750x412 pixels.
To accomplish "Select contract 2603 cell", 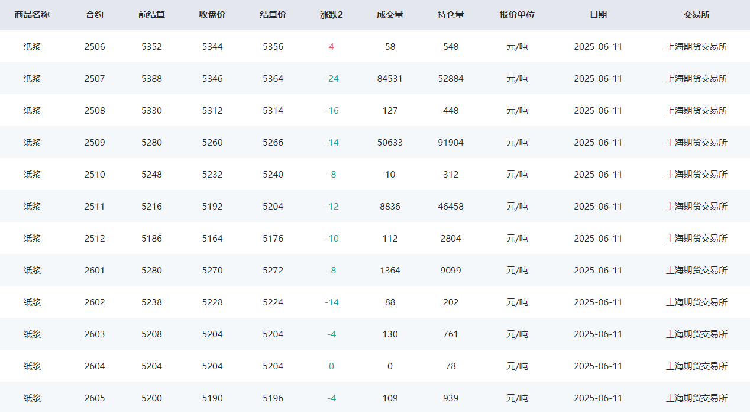I will pos(95,334).
